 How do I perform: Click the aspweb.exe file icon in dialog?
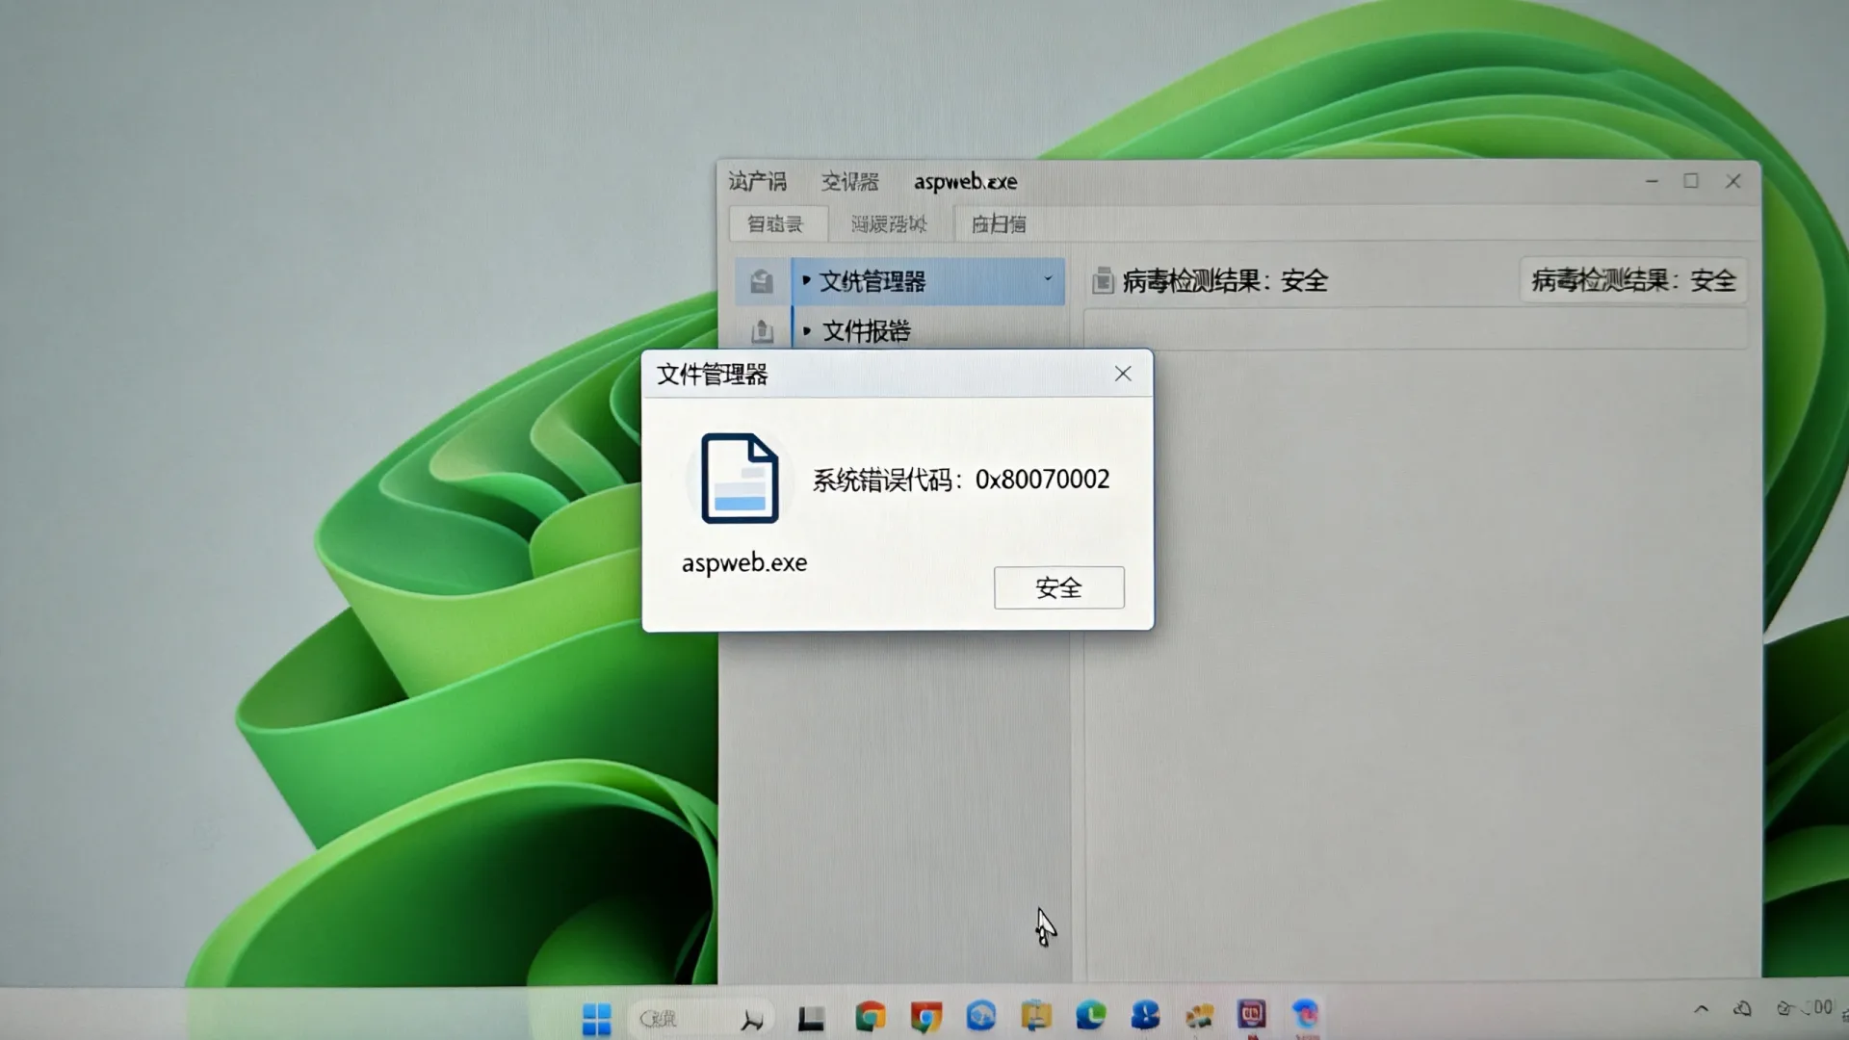pos(739,479)
